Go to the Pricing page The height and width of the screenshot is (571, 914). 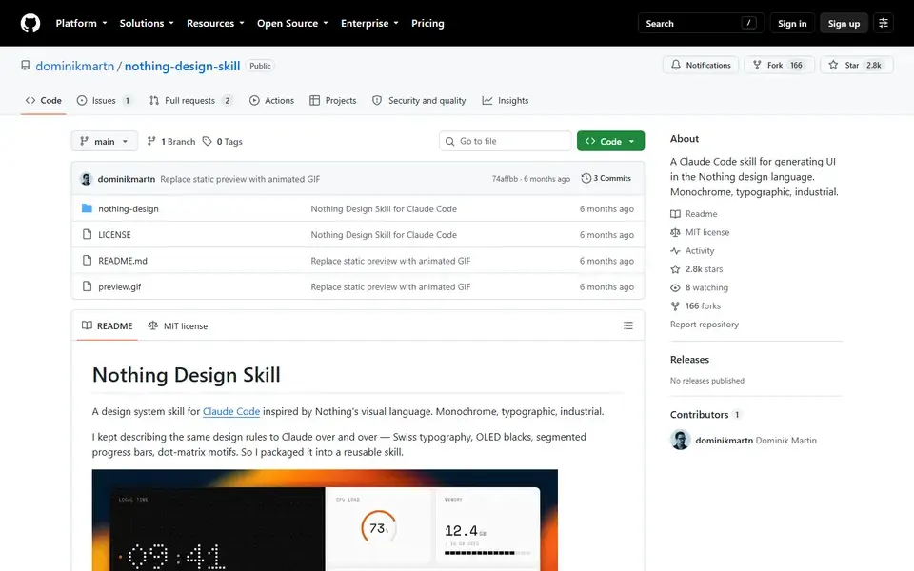(x=427, y=23)
